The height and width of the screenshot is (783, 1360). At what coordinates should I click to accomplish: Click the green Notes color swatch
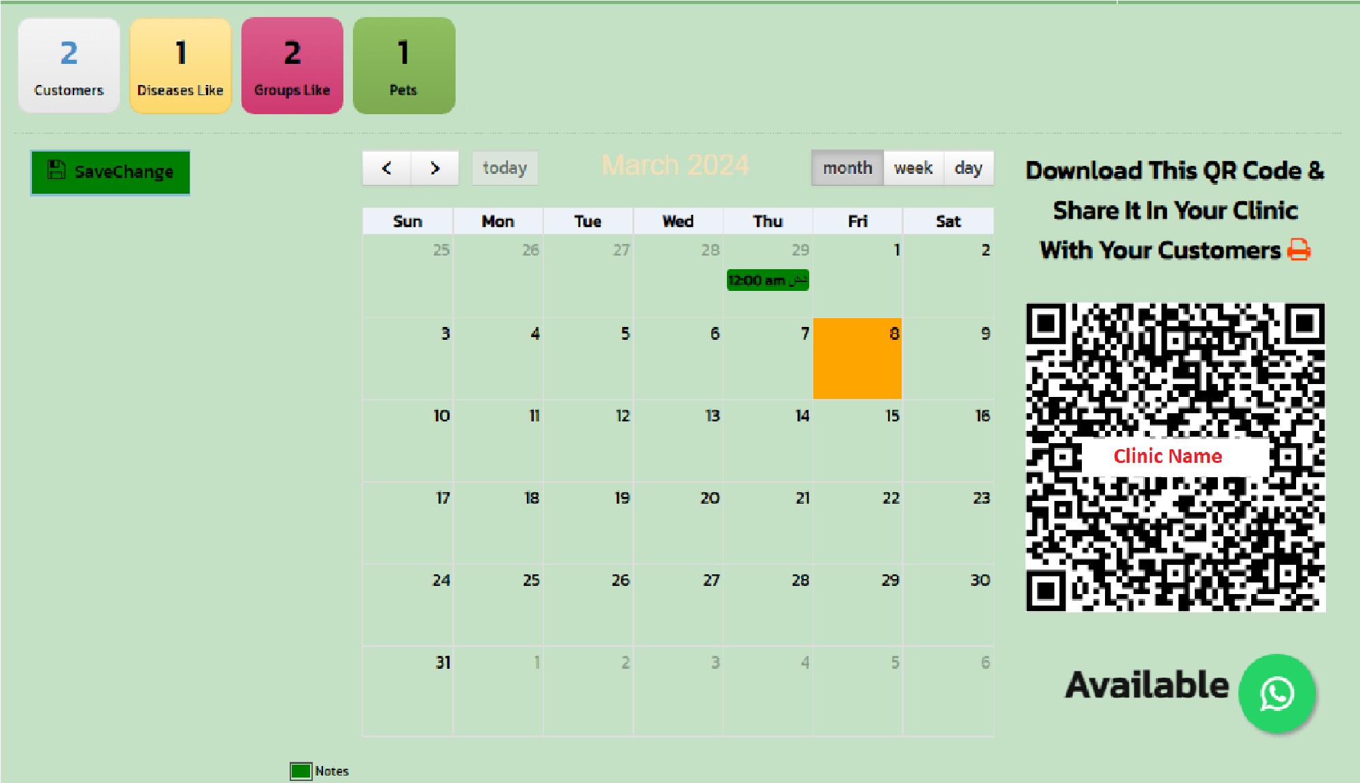[x=301, y=770]
